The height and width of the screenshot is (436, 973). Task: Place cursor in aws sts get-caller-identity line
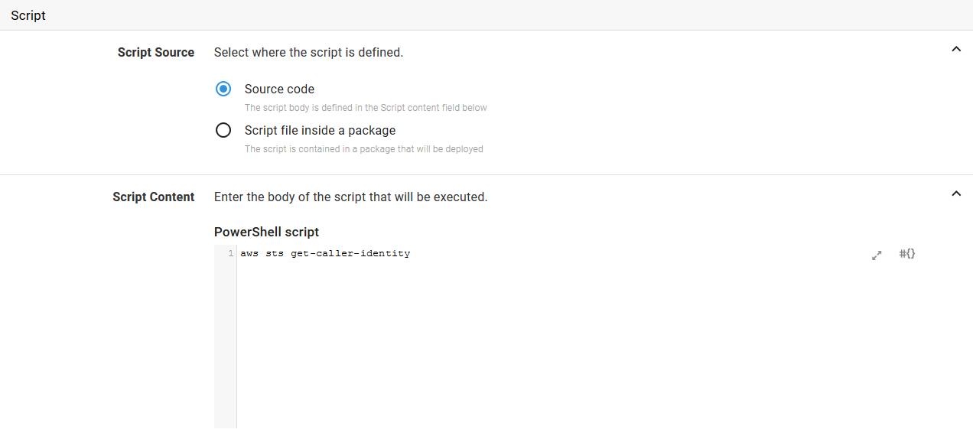coord(325,253)
